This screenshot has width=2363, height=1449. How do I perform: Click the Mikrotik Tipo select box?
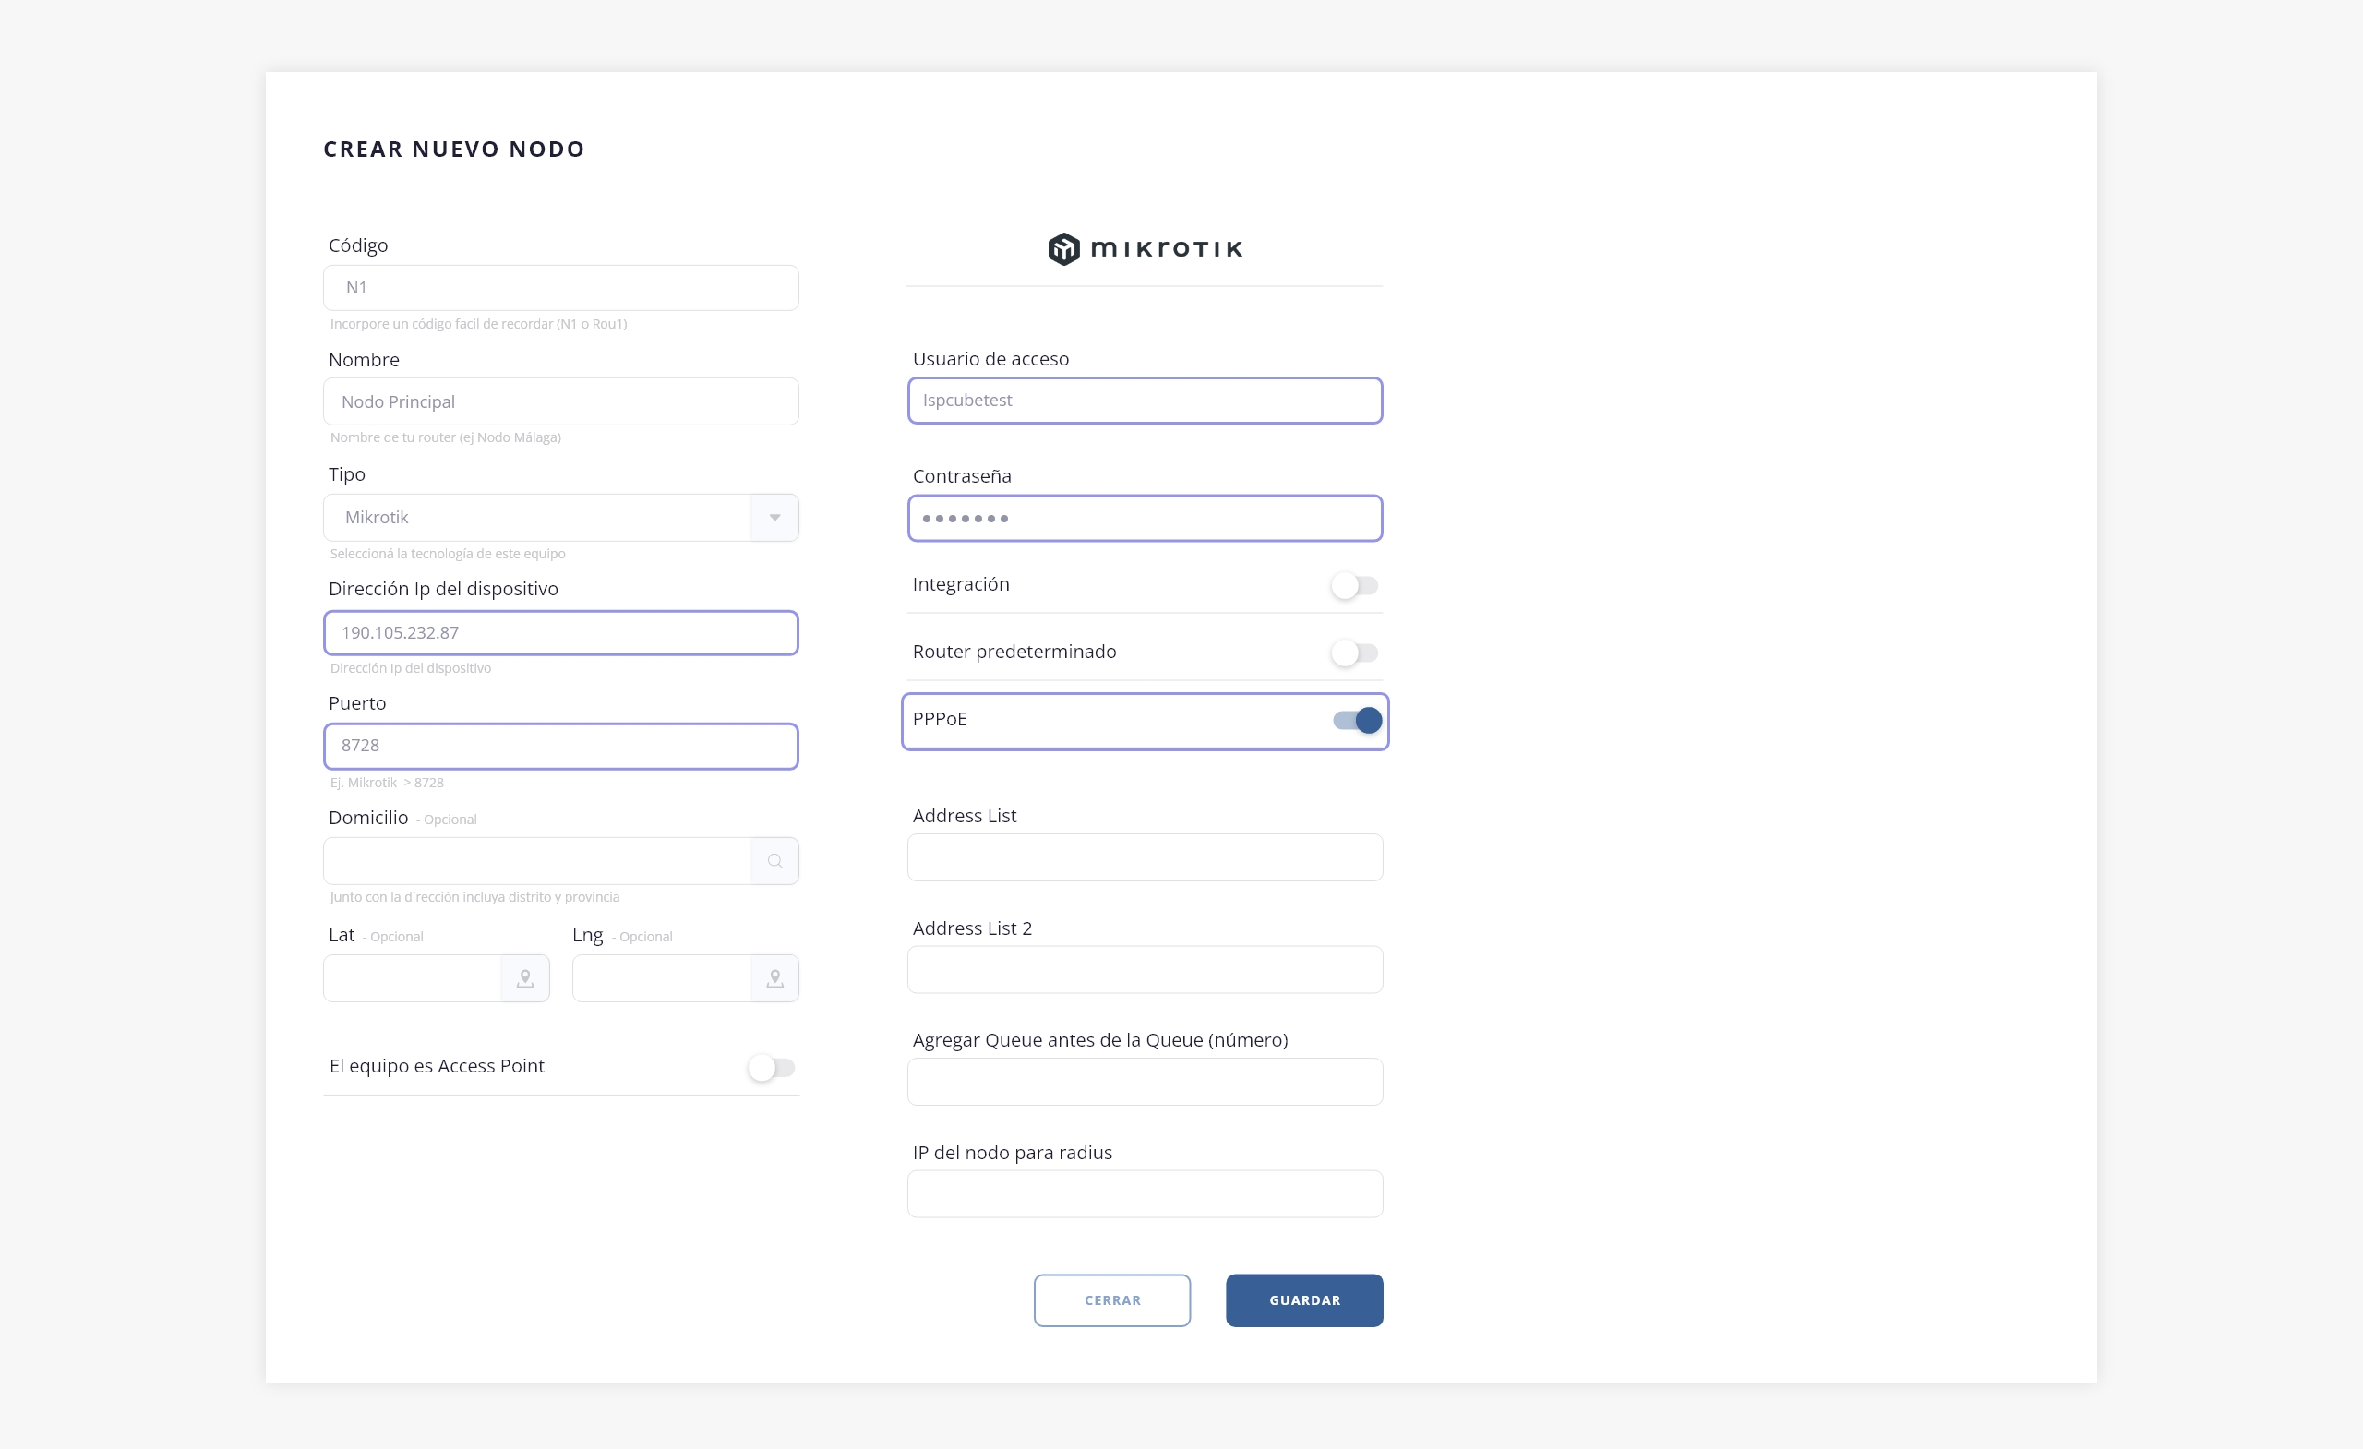537,518
